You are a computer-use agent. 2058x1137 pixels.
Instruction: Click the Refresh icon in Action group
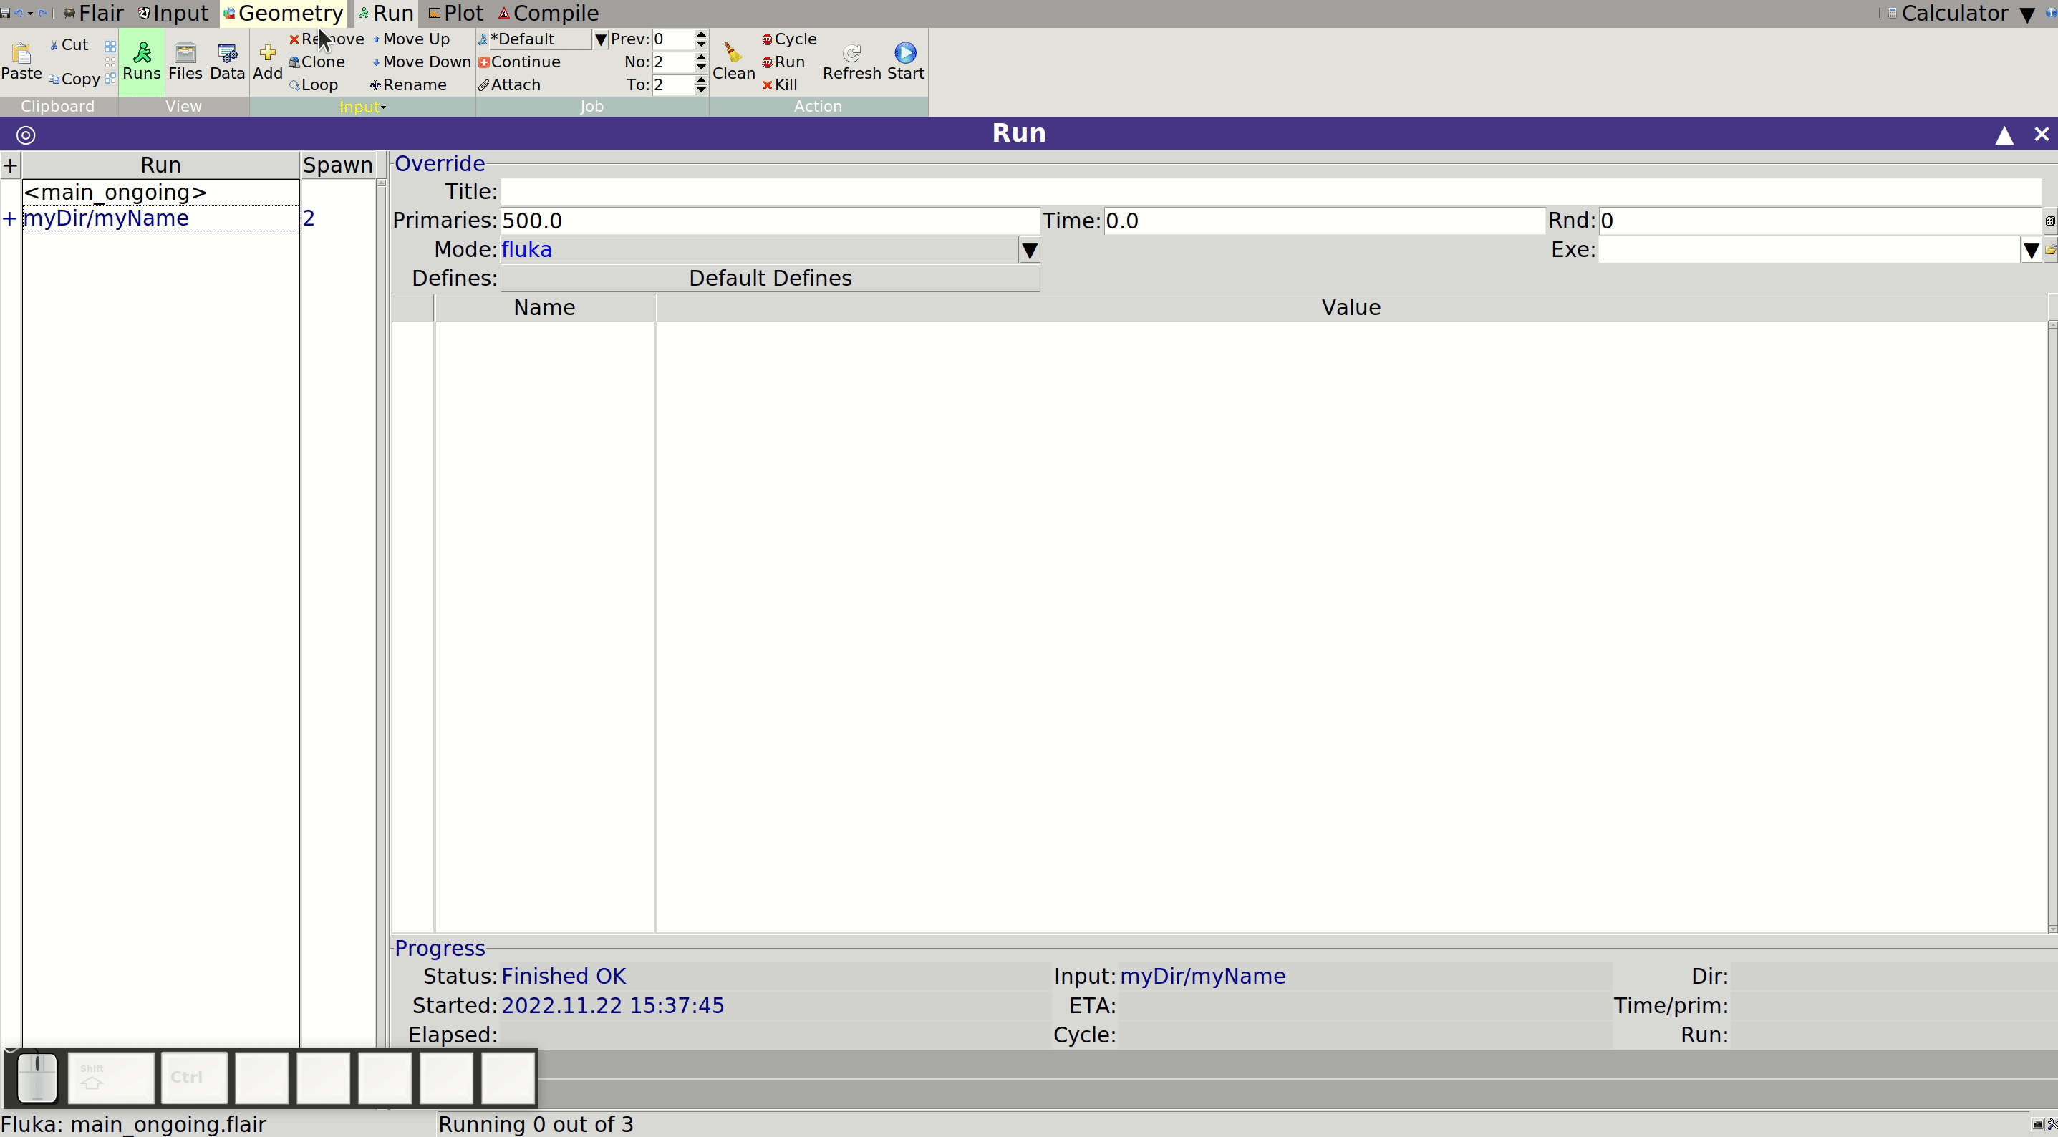click(851, 53)
